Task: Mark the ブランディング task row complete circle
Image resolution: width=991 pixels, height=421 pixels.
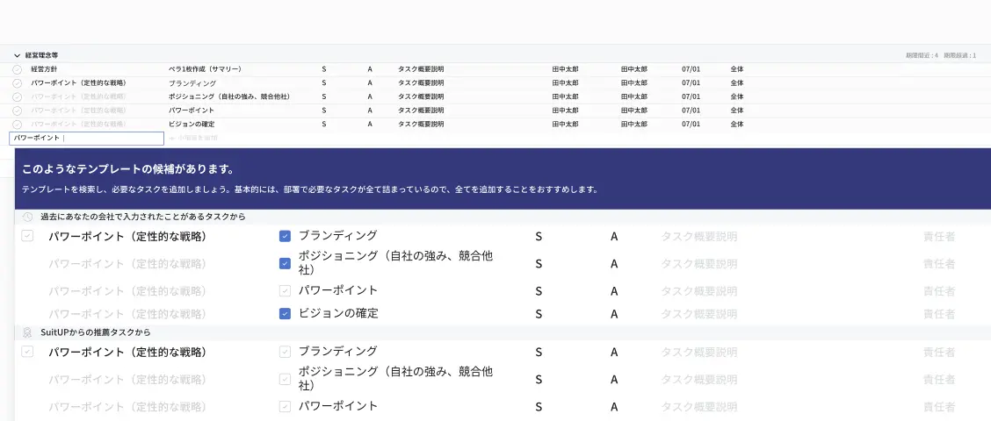Action: tap(17, 82)
